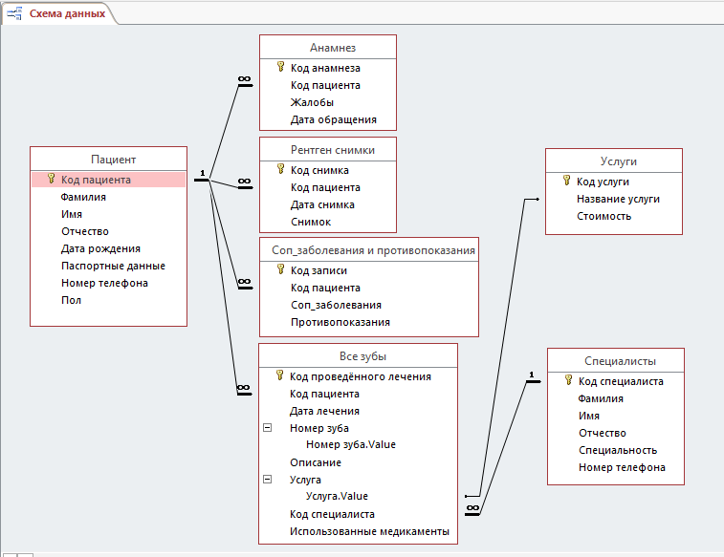The width and height of the screenshot is (724, 557).
Task: Click the key icon next to Код записи
Action: coord(280,269)
